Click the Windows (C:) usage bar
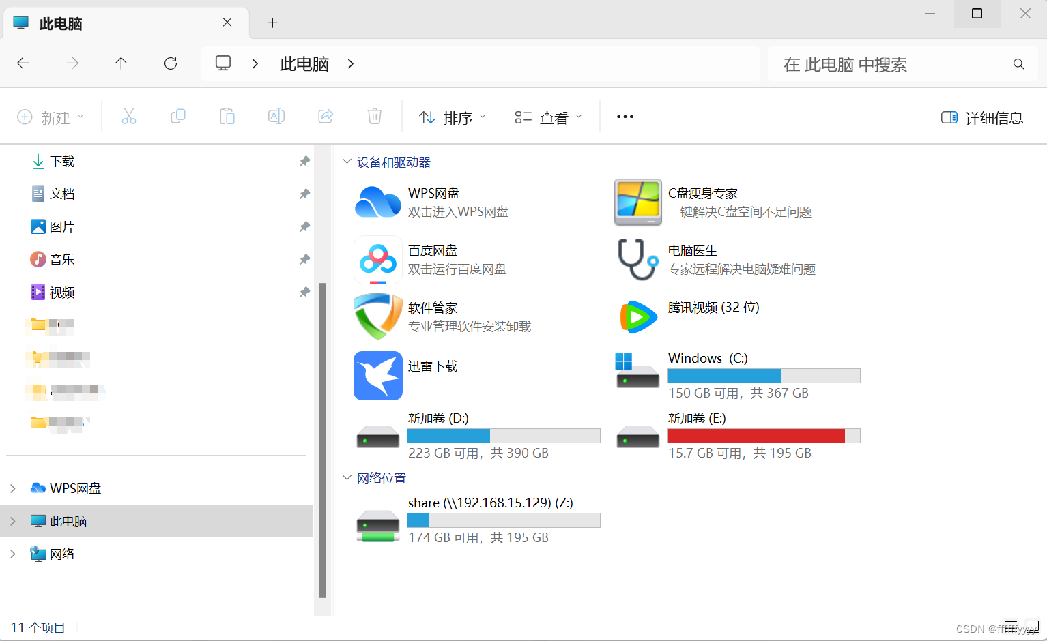The height and width of the screenshot is (641, 1047). (764, 376)
